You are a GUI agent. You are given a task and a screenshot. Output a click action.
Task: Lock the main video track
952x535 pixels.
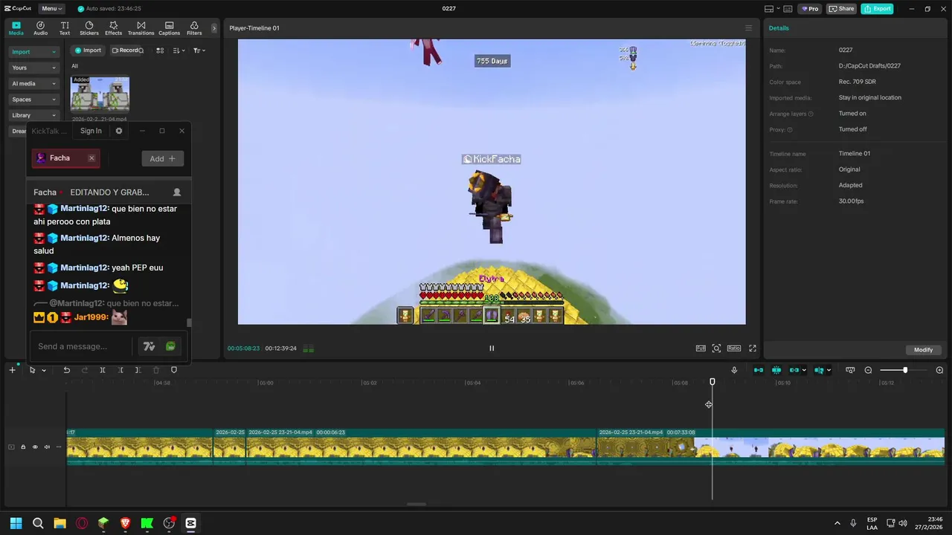click(22, 447)
